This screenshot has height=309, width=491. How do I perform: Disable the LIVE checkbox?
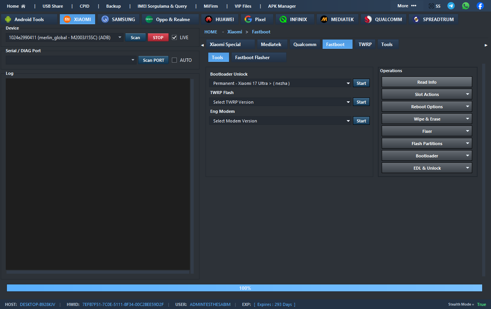pyautogui.click(x=175, y=38)
